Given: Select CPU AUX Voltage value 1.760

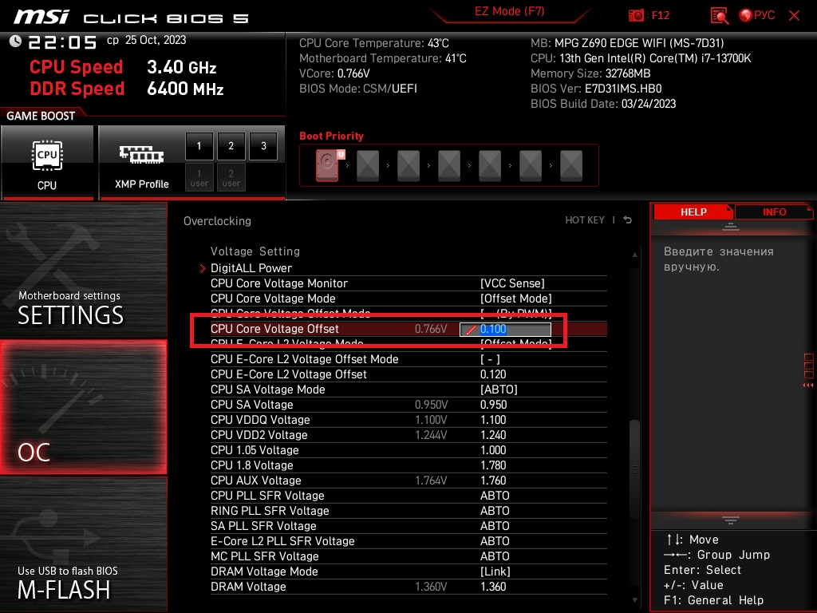Looking at the screenshot, I should (493, 480).
